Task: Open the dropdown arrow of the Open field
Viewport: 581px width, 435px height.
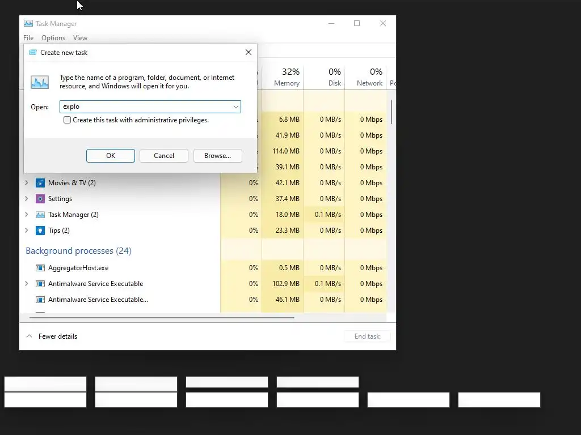Action: (235, 107)
